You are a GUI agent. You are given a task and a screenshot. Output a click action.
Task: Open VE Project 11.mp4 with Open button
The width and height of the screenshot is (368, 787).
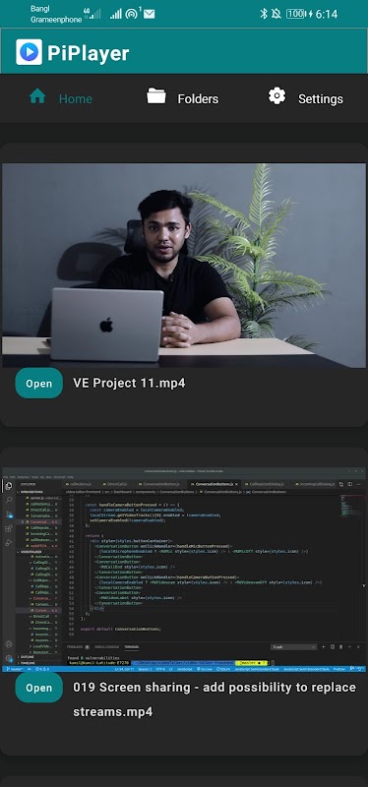coord(39,383)
